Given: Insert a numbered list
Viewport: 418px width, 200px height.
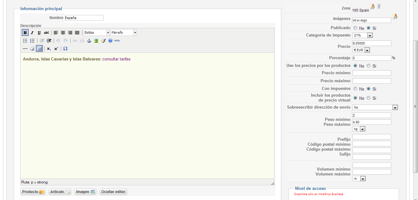Looking at the screenshot, I should pos(32,40).
